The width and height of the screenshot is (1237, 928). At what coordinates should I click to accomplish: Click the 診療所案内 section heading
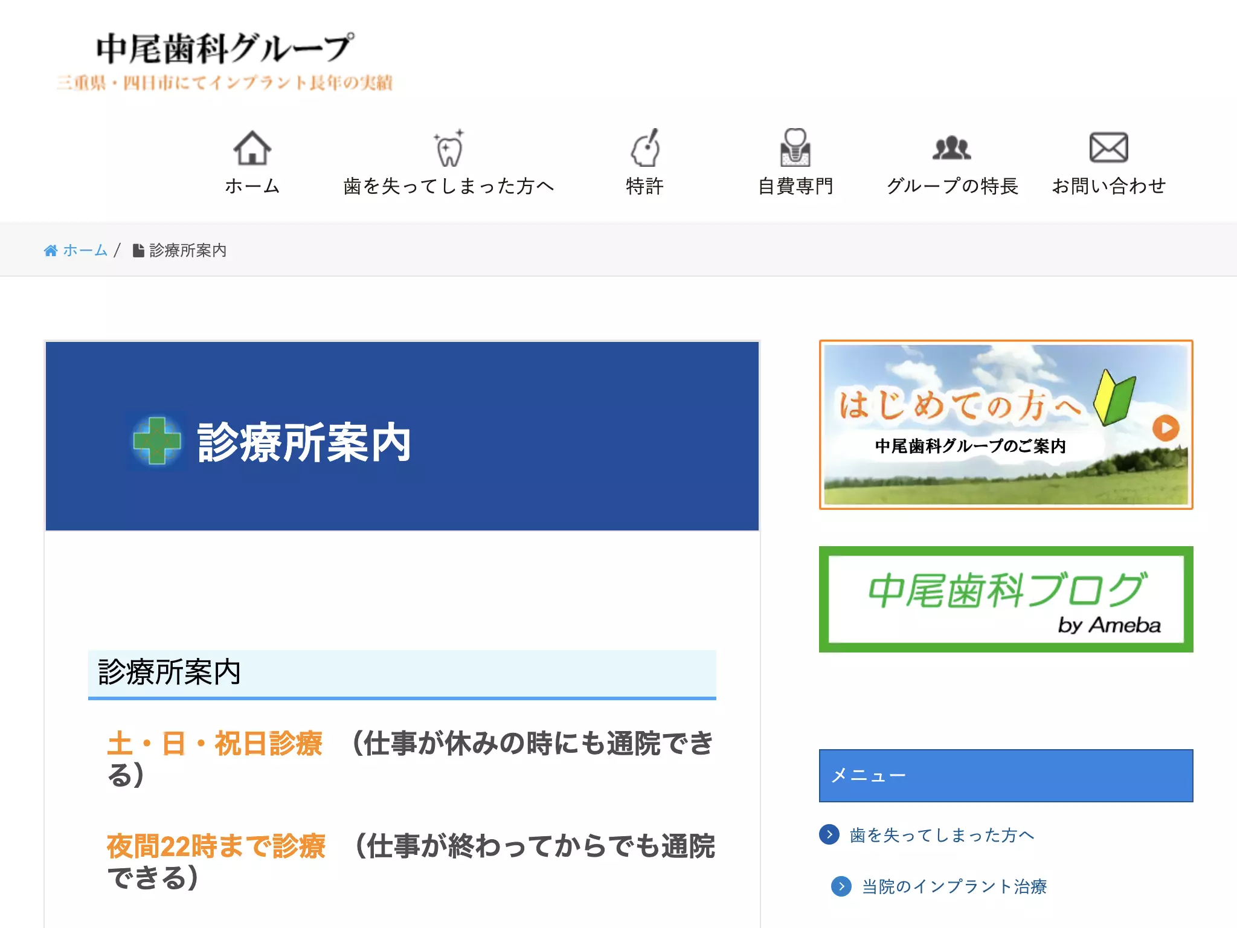[x=402, y=674]
